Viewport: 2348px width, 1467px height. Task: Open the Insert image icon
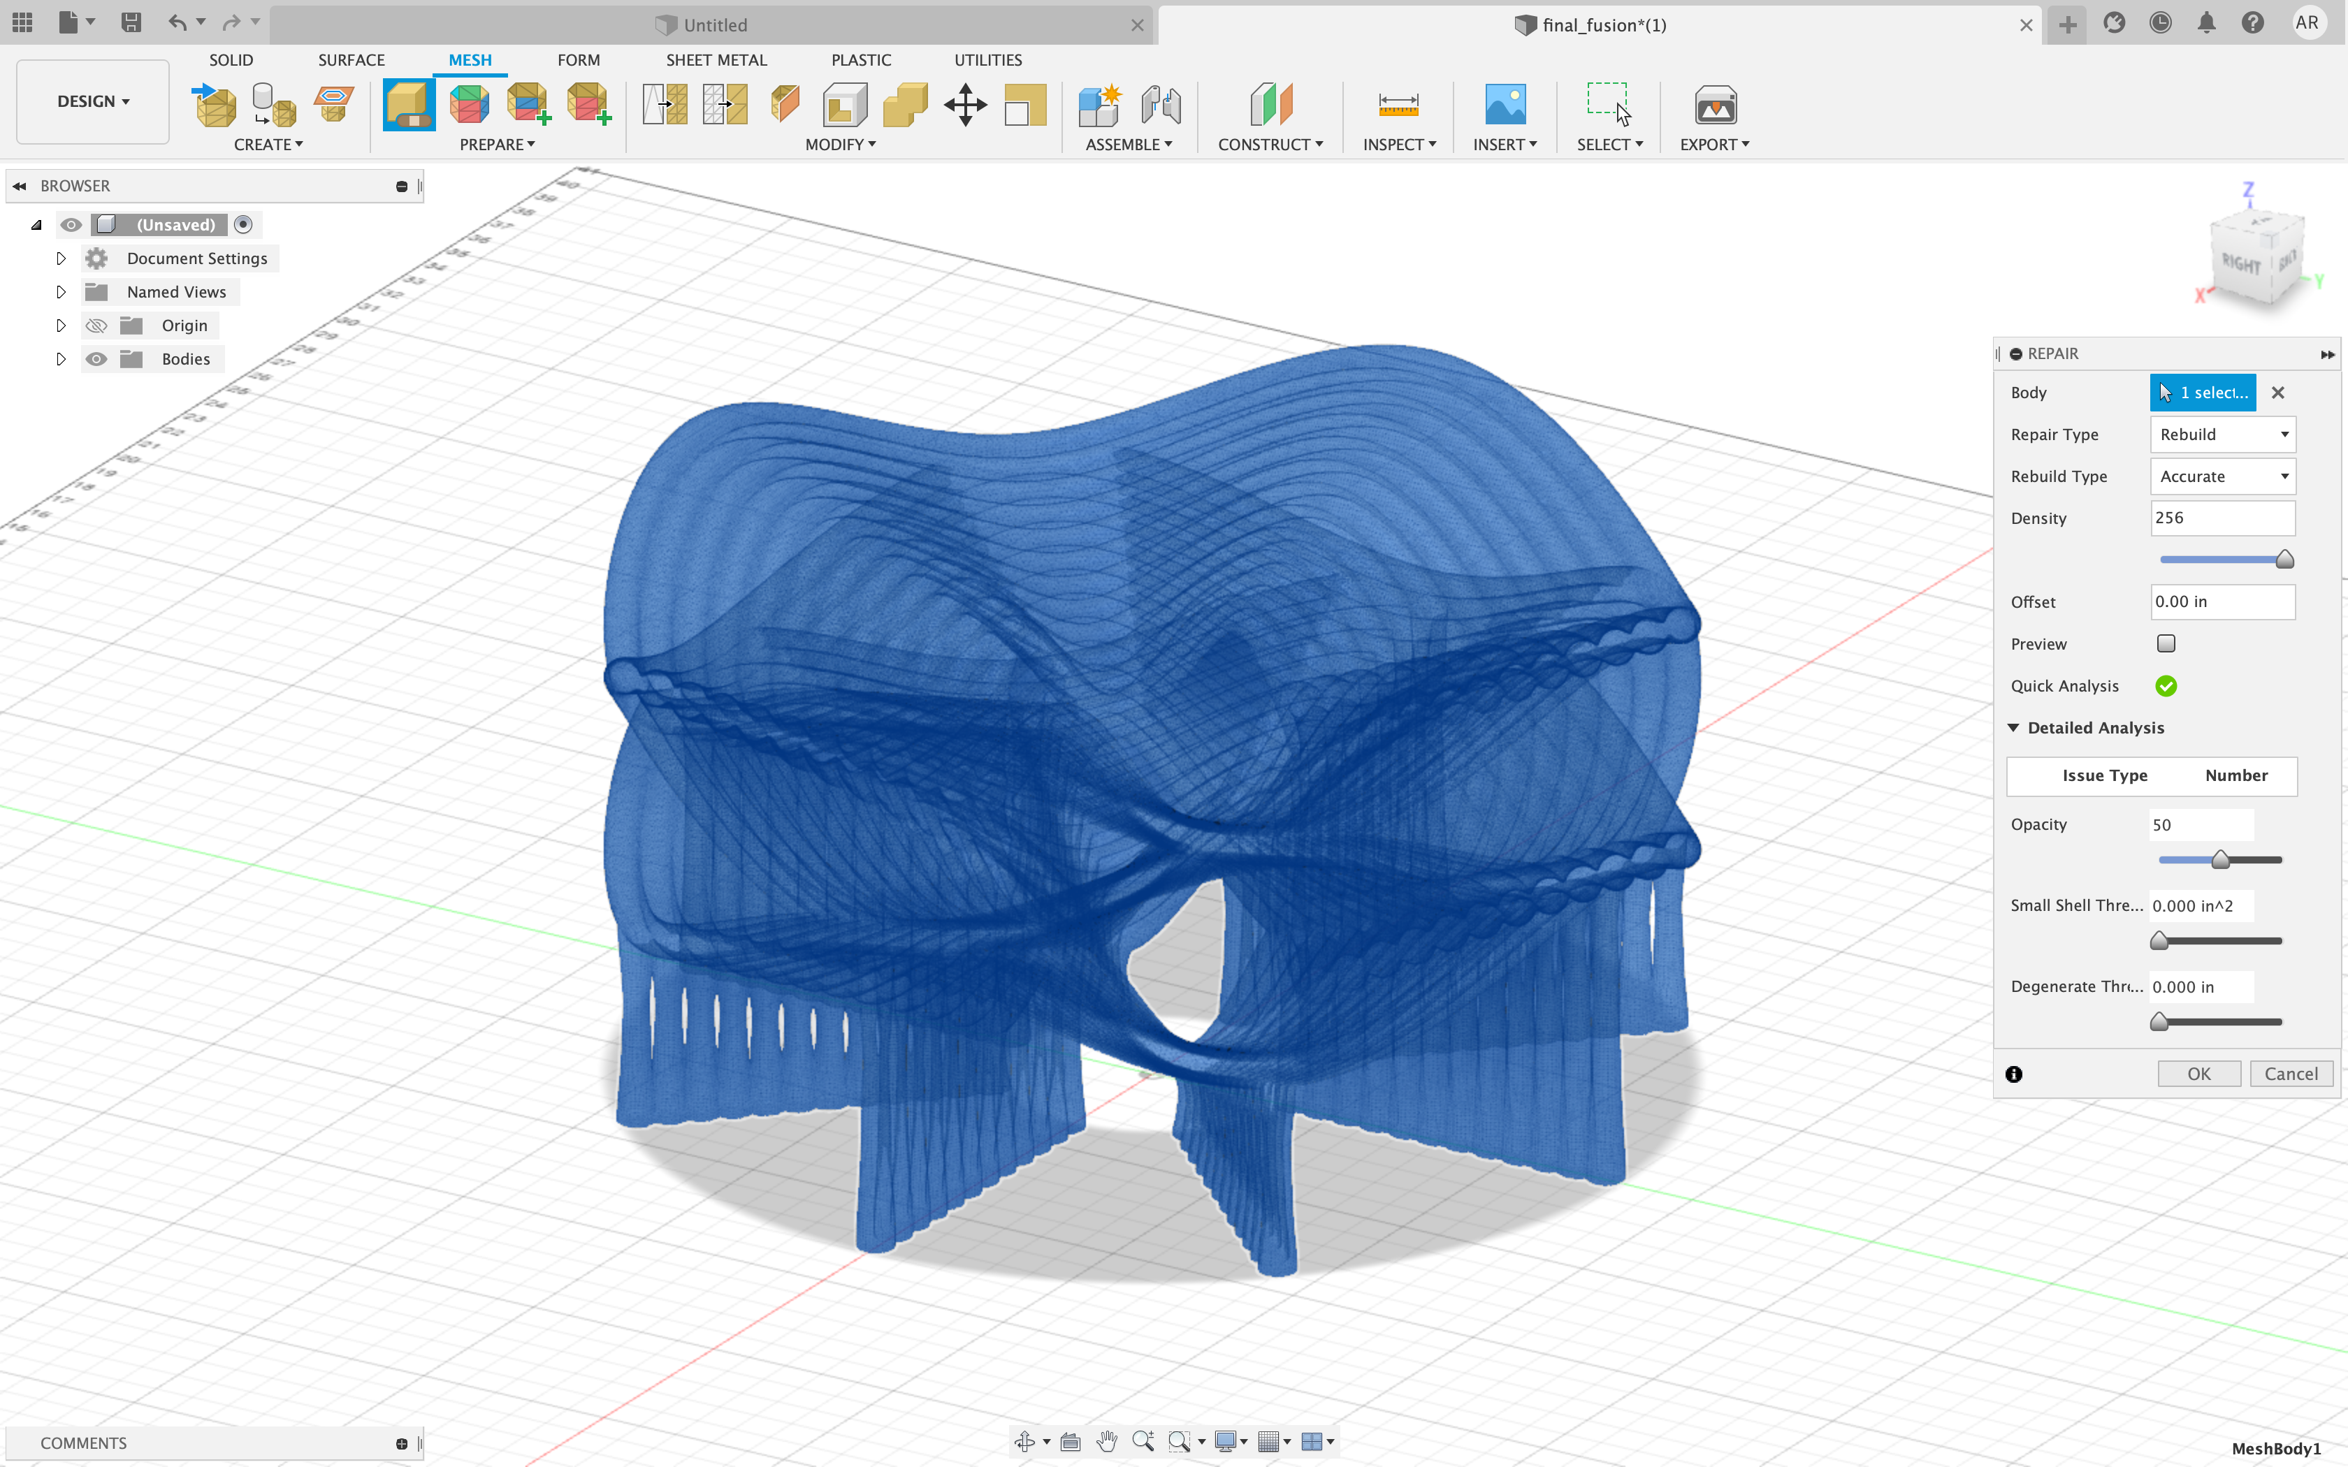click(x=1505, y=104)
